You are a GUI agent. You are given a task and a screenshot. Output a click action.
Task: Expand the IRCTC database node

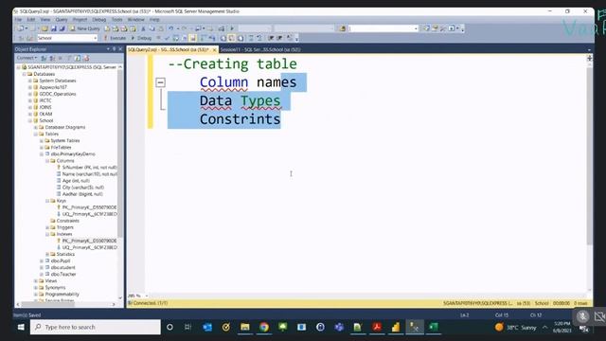pos(29,100)
